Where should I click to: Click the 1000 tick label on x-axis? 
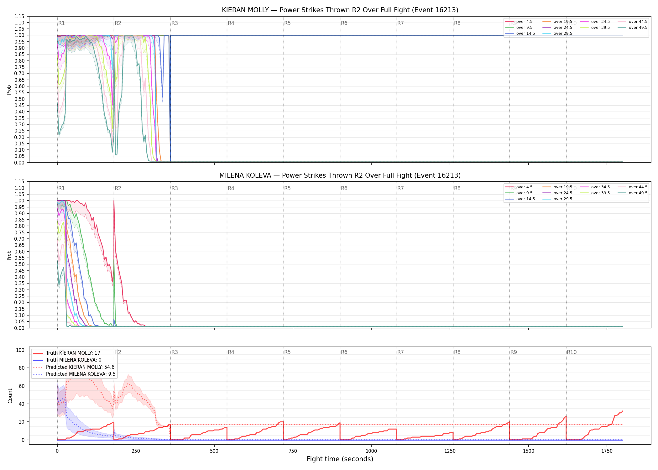click(371, 451)
